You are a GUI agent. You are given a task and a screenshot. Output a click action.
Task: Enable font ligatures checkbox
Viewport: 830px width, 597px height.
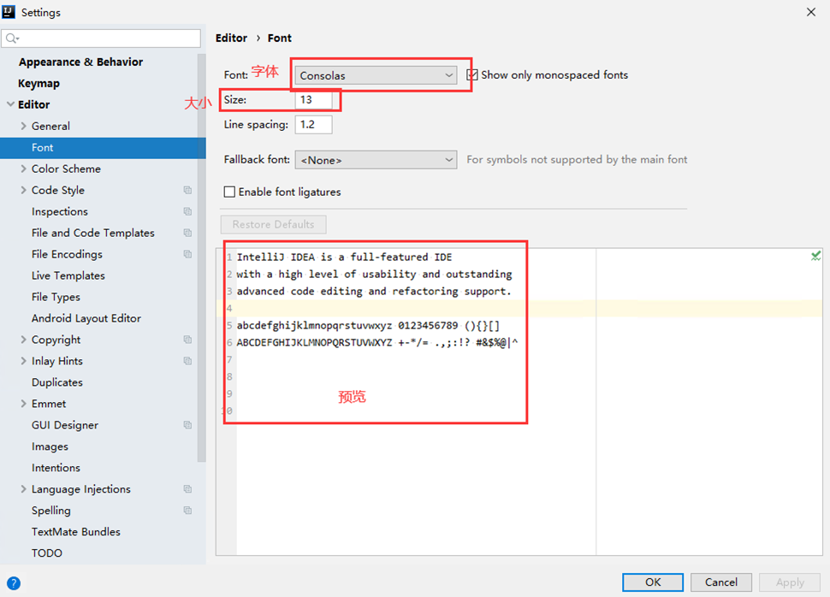[229, 192]
